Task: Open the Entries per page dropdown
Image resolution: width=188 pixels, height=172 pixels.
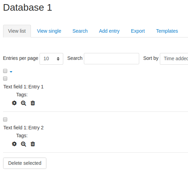Action: [x=51, y=59]
